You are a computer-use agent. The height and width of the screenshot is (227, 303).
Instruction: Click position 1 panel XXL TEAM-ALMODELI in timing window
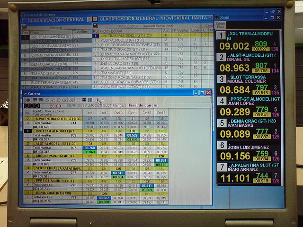(x=248, y=41)
